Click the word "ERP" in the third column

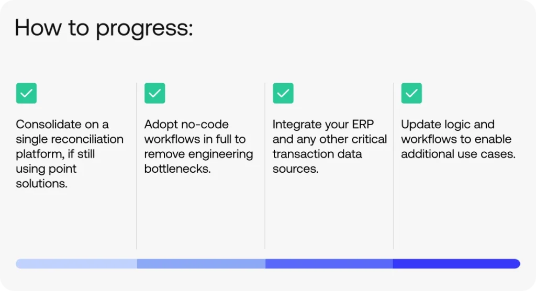[362, 125]
